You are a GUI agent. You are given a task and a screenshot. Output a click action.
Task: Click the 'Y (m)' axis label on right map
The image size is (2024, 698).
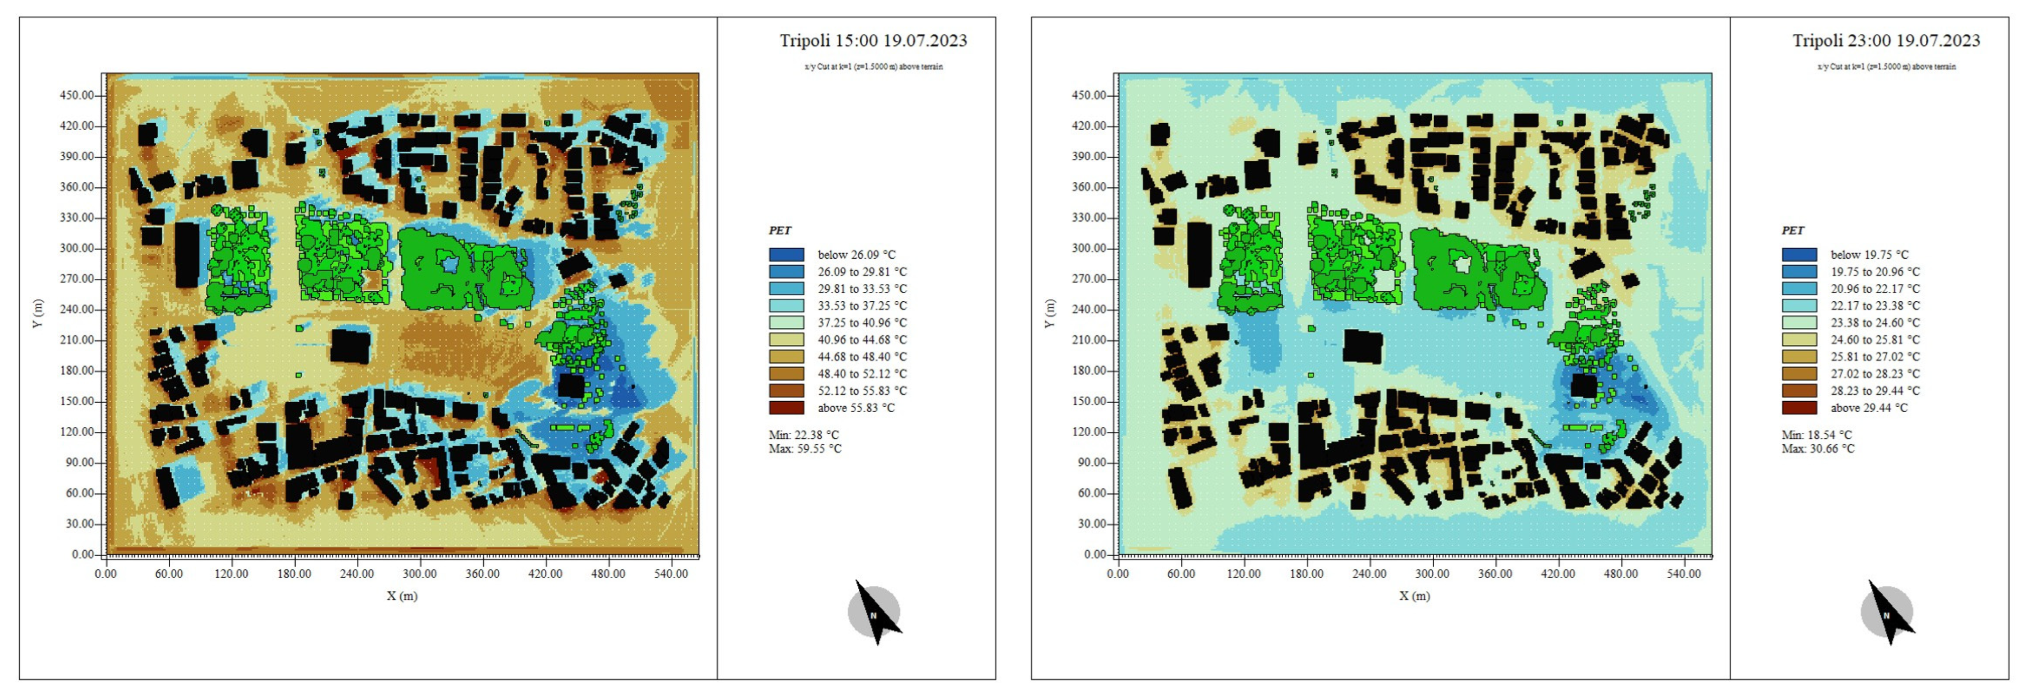1050,314
